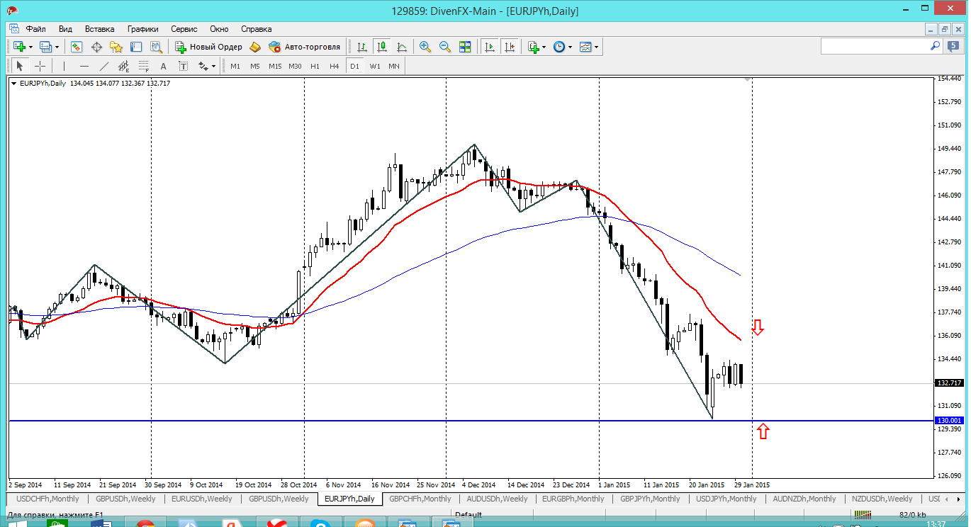Screen dimensions: 971x527
Task: Open the periods clock icon
Action: 559,47
